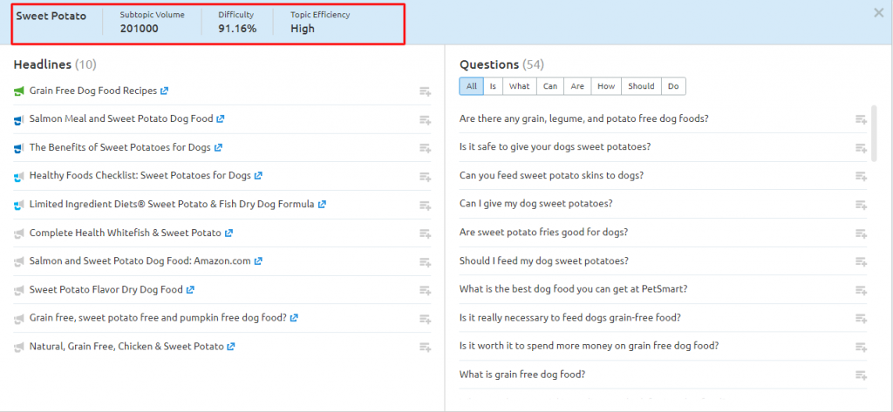This screenshot has width=893, height=412.
Task: Click the Sweet Potato topic title
Action: (51, 16)
